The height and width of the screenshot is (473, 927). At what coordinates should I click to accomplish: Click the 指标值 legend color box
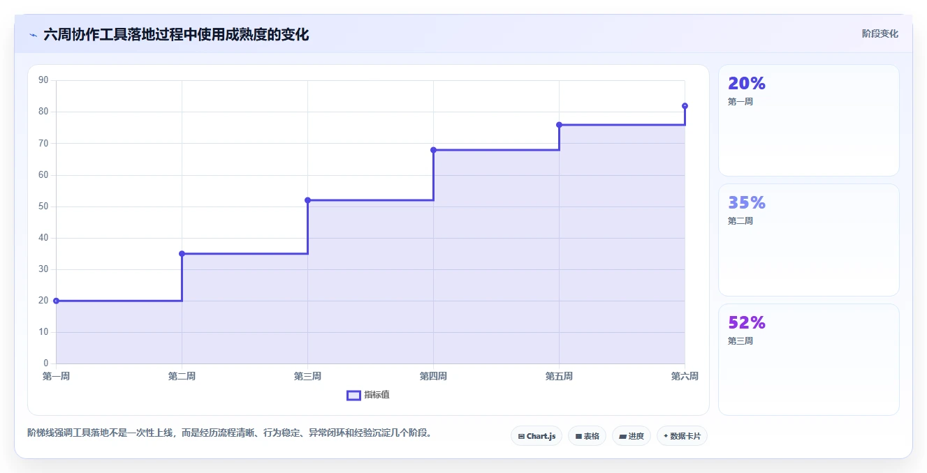(353, 396)
